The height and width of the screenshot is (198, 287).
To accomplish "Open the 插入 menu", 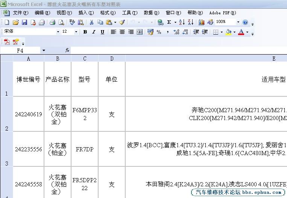I will [86, 13].
